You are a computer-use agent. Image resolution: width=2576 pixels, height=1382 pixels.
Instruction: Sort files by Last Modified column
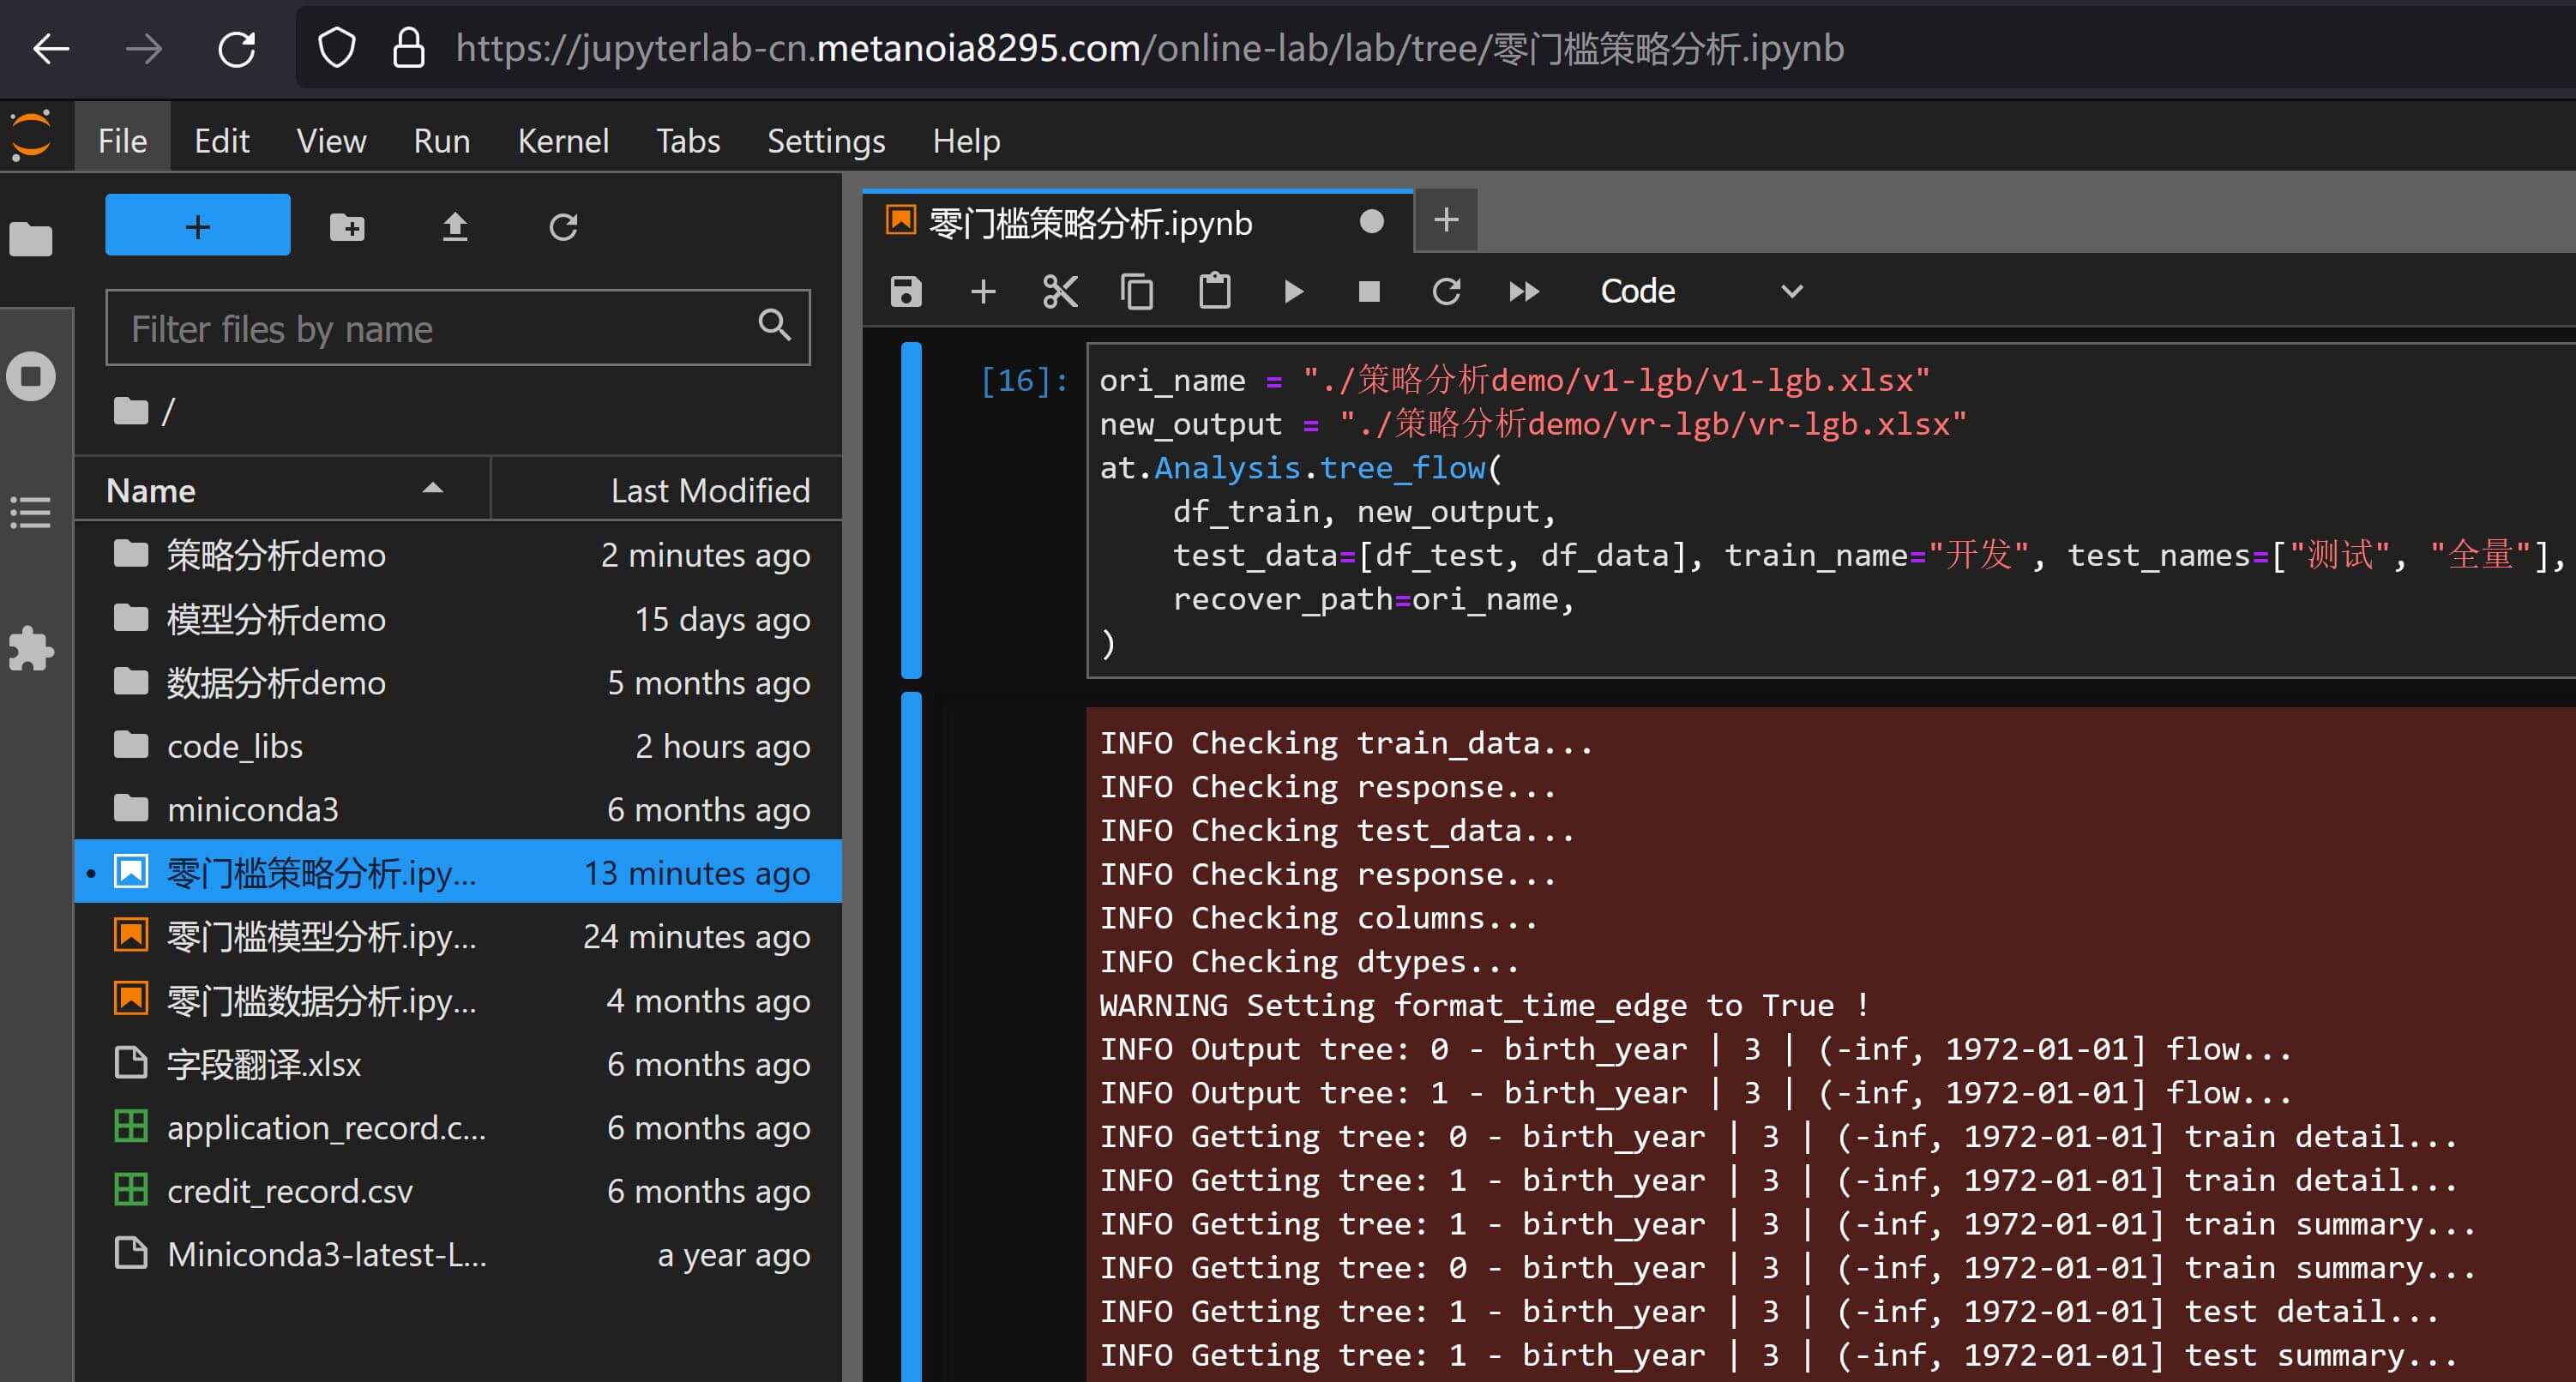(x=709, y=490)
